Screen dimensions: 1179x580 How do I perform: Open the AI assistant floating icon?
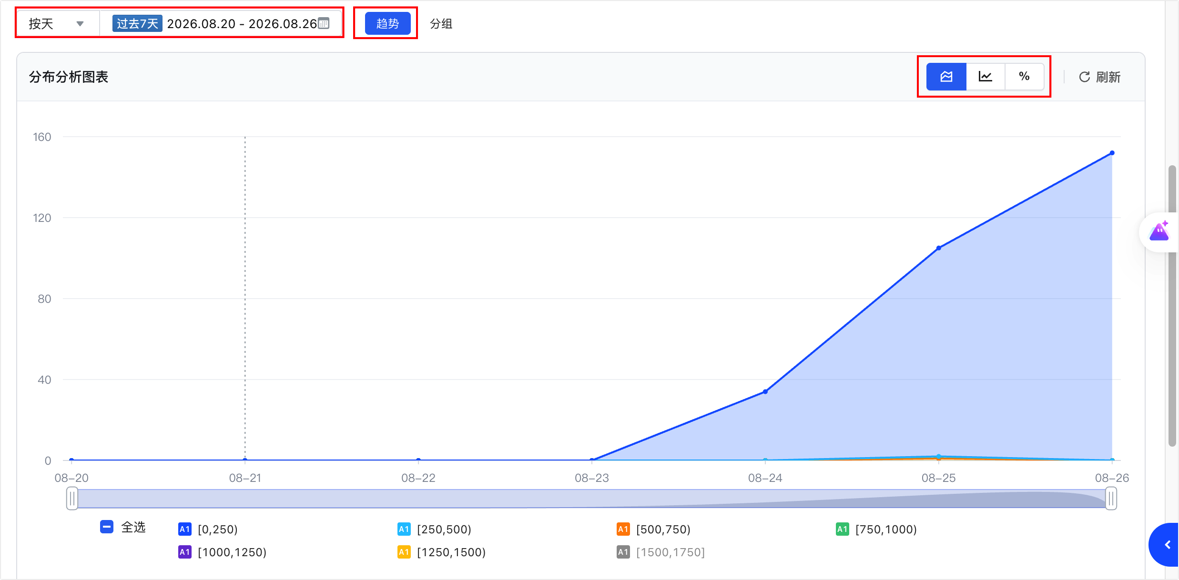[1159, 232]
